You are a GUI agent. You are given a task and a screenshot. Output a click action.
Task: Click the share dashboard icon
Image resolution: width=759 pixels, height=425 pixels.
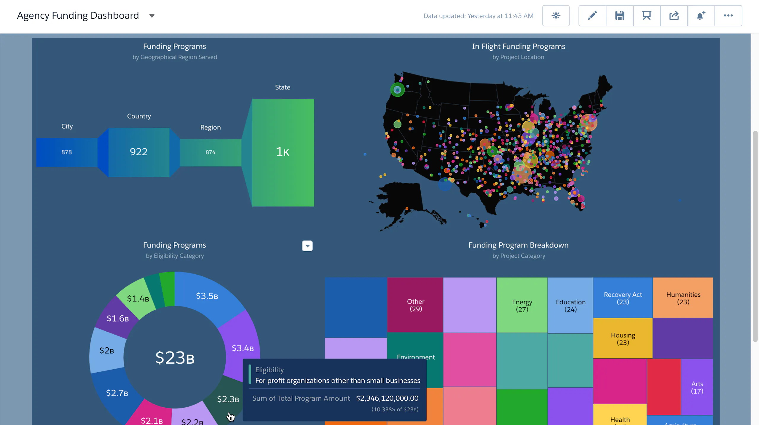tap(674, 16)
